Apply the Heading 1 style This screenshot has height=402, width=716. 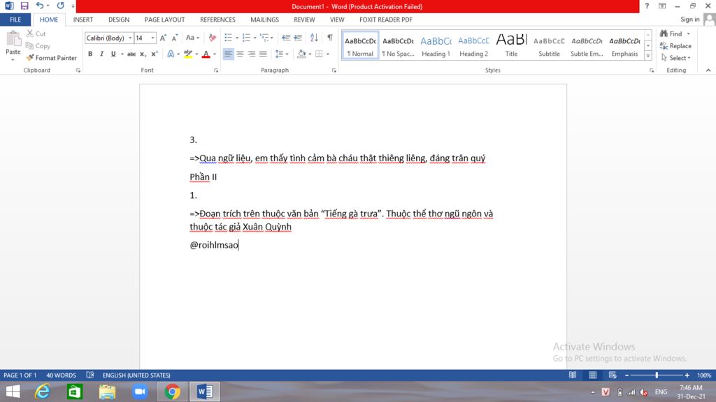click(x=436, y=45)
